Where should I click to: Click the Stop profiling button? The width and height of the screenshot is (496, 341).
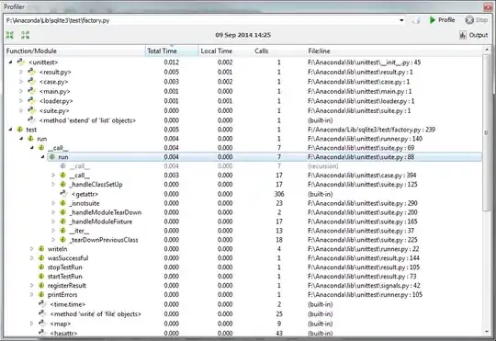point(477,20)
